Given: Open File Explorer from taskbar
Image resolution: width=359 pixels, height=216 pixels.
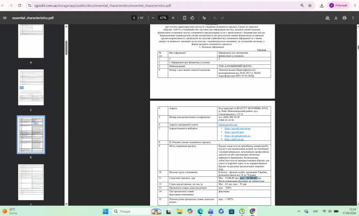Looking at the screenshot, I should (x=179, y=211).
